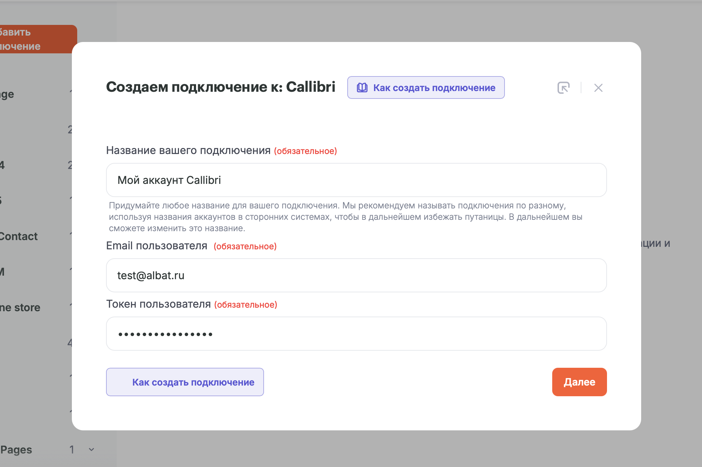Click the user token password field
This screenshot has height=467, width=702.
[357, 334]
